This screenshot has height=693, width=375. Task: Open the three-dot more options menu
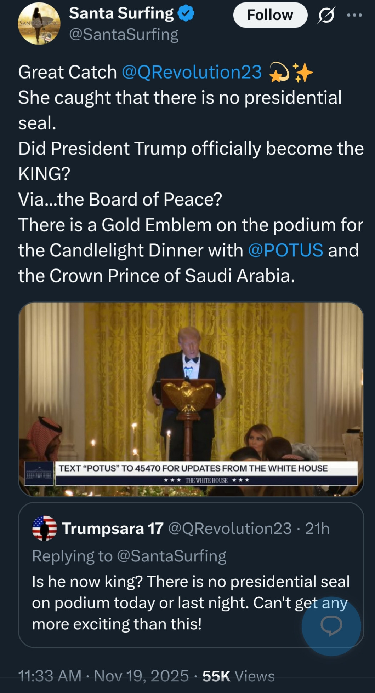(354, 15)
